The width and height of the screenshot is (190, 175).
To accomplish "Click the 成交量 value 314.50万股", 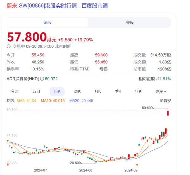I will click(x=161, y=55).
